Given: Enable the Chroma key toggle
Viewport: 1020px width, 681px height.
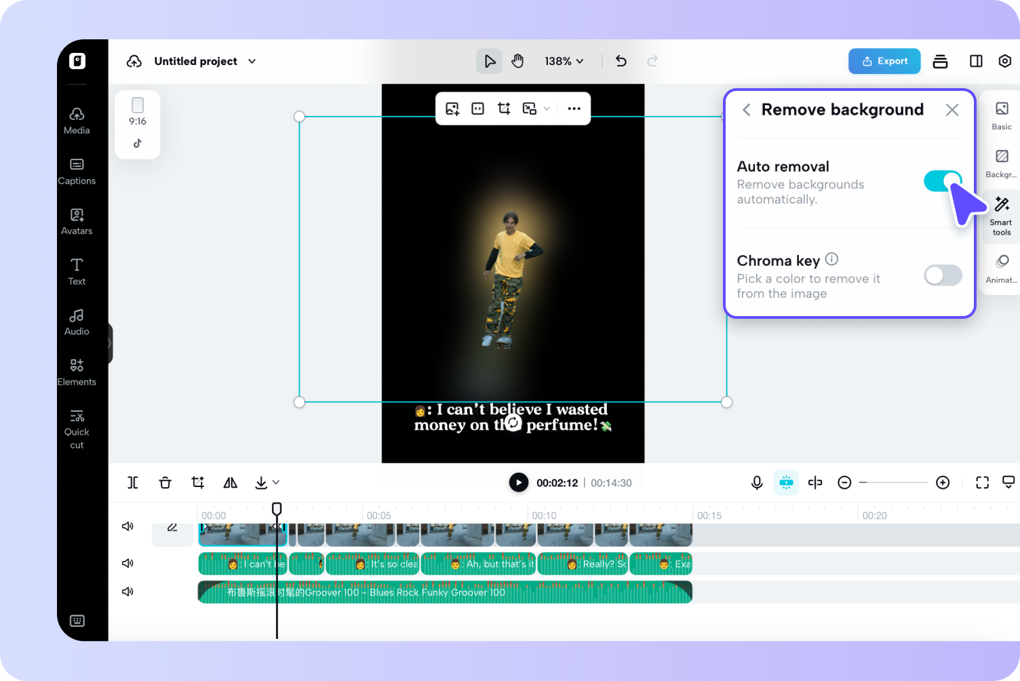Looking at the screenshot, I should coord(943,275).
